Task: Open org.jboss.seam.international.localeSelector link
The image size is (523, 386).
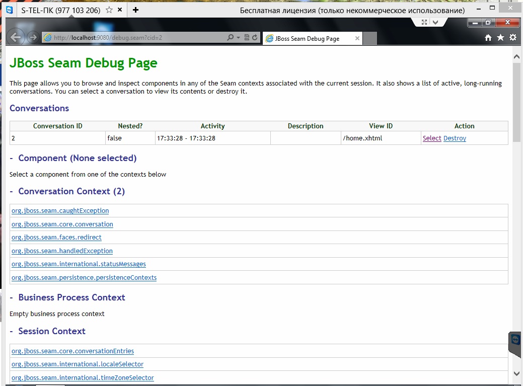Action: click(78, 364)
